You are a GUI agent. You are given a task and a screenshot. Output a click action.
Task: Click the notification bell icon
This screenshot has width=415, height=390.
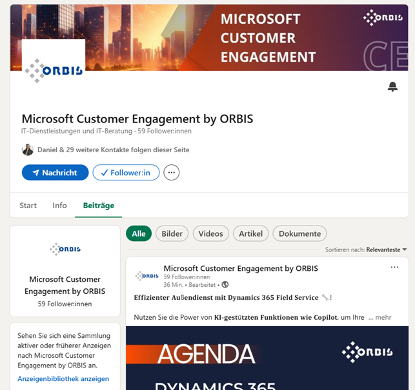392,86
